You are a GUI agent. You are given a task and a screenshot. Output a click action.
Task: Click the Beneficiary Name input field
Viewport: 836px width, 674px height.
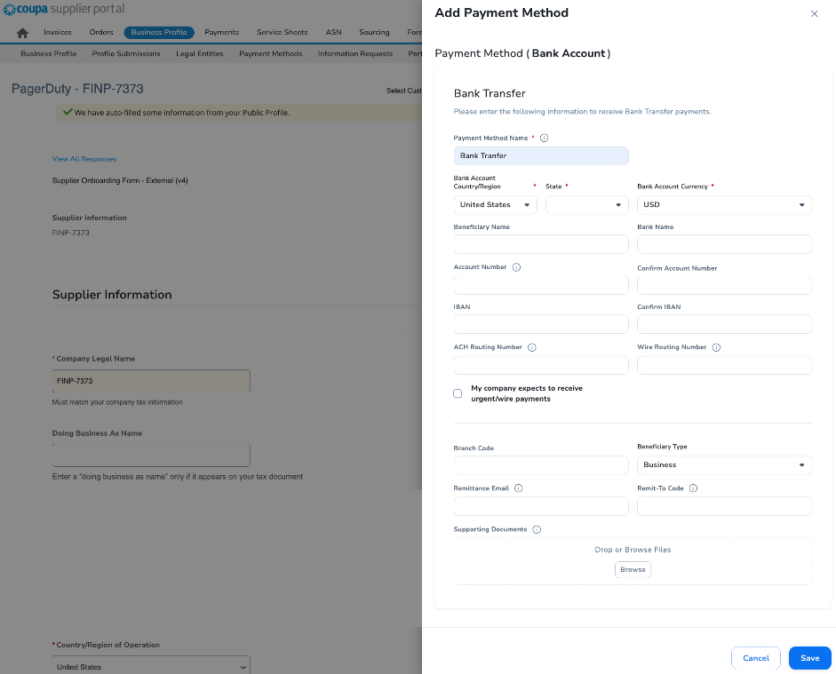click(x=540, y=244)
